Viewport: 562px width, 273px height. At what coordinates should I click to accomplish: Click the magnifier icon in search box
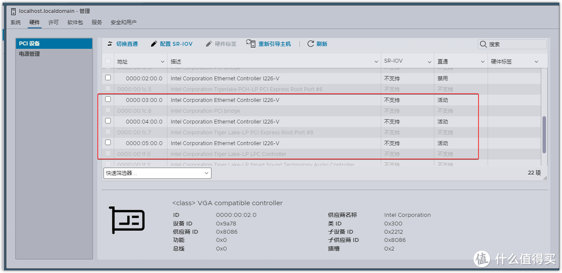click(483, 44)
